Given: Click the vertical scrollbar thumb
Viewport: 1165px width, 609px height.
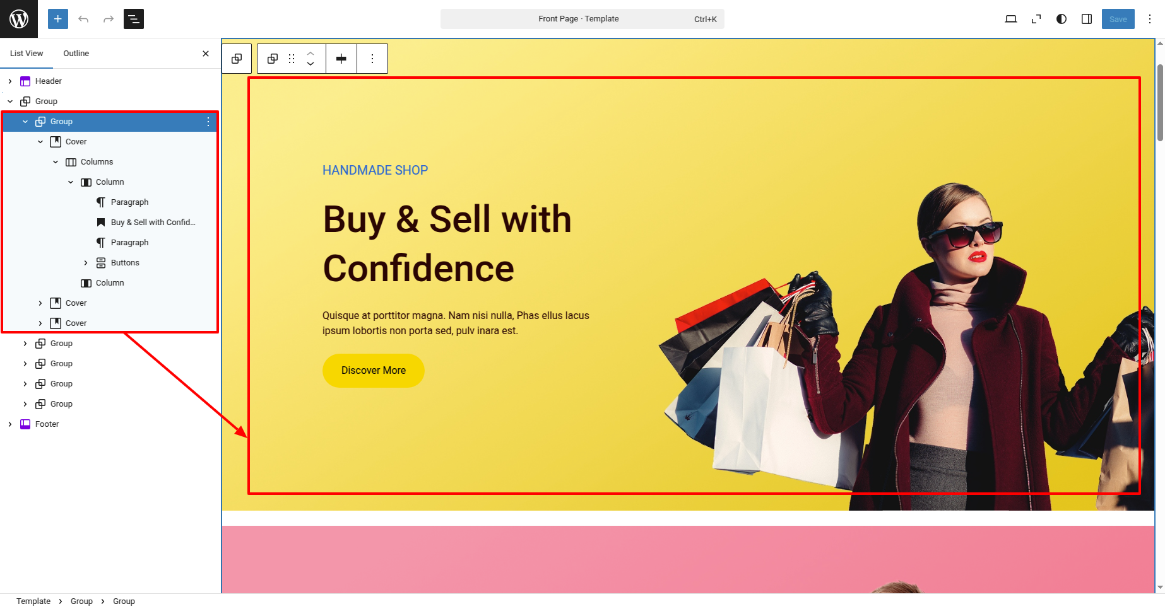Looking at the screenshot, I should tap(1160, 102).
